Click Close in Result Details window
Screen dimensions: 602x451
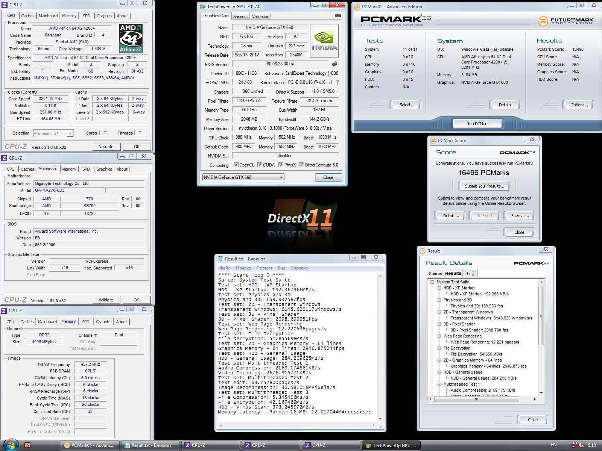pos(532,420)
